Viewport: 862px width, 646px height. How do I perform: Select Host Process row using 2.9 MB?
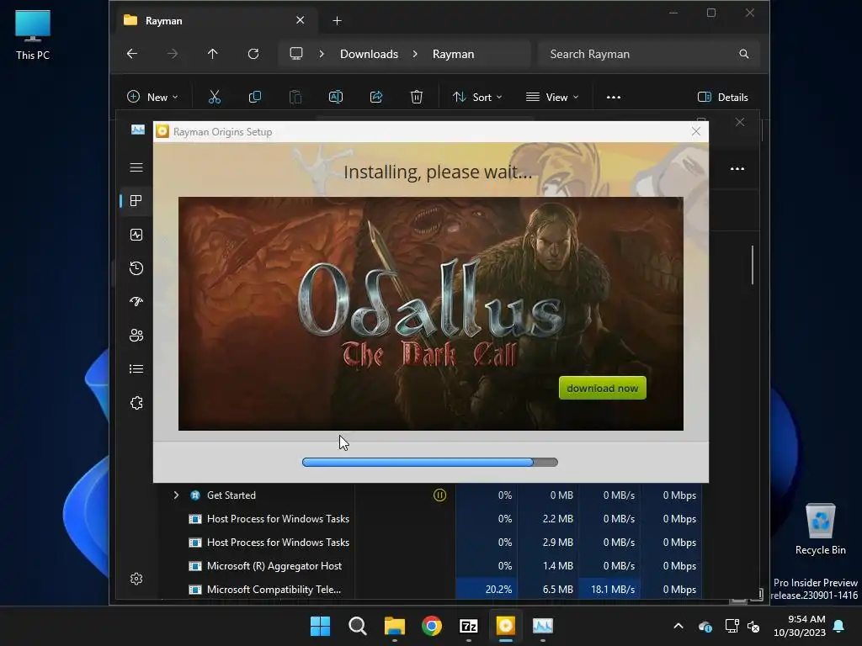click(430, 543)
